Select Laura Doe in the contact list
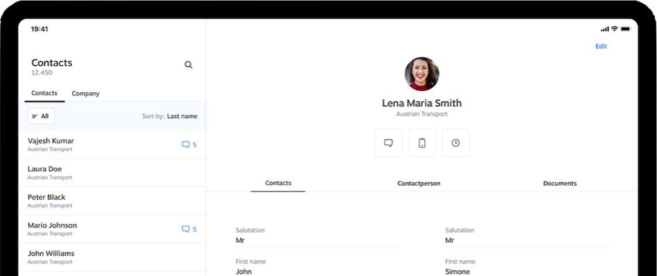This screenshot has height=276, width=657. click(x=112, y=173)
